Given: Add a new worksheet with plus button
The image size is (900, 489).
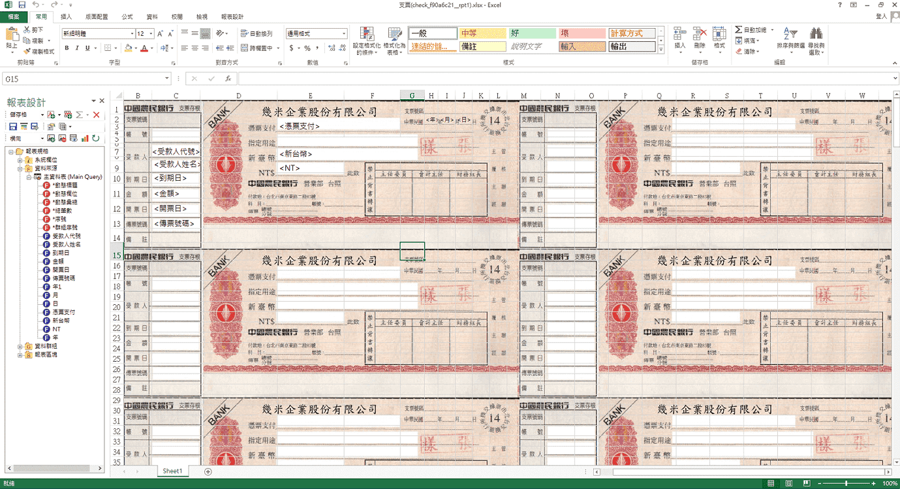Looking at the screenshot, I should (208, 471).
